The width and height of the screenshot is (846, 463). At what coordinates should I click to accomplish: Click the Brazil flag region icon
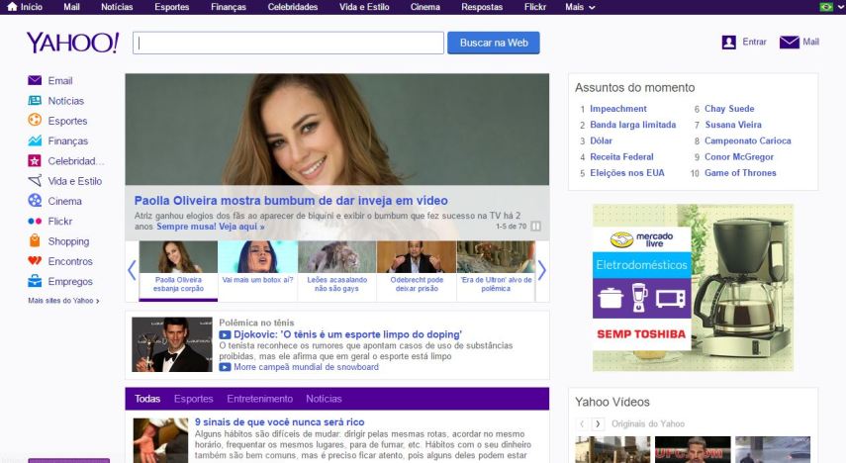[826, 7]
